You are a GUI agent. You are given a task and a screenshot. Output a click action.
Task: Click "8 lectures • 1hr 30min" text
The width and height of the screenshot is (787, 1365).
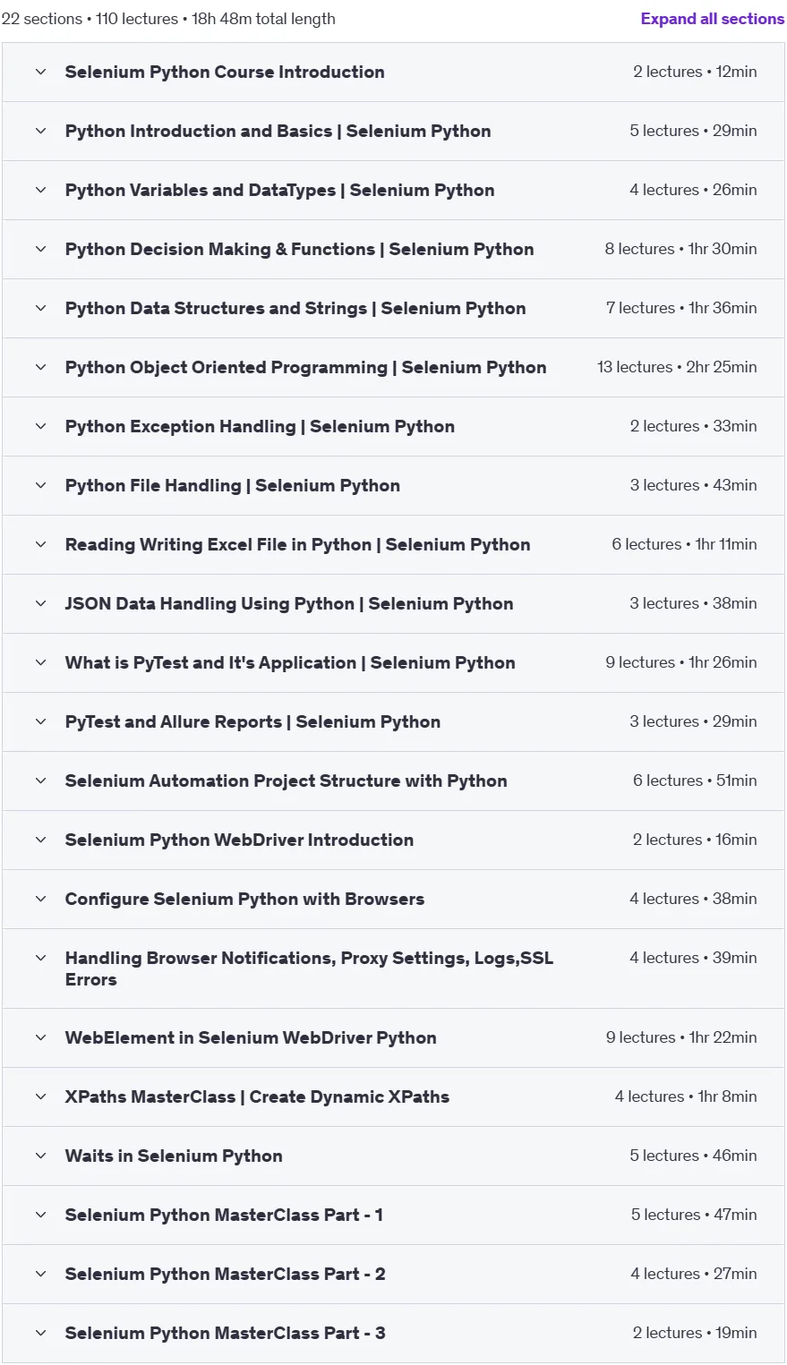[680, 249]
